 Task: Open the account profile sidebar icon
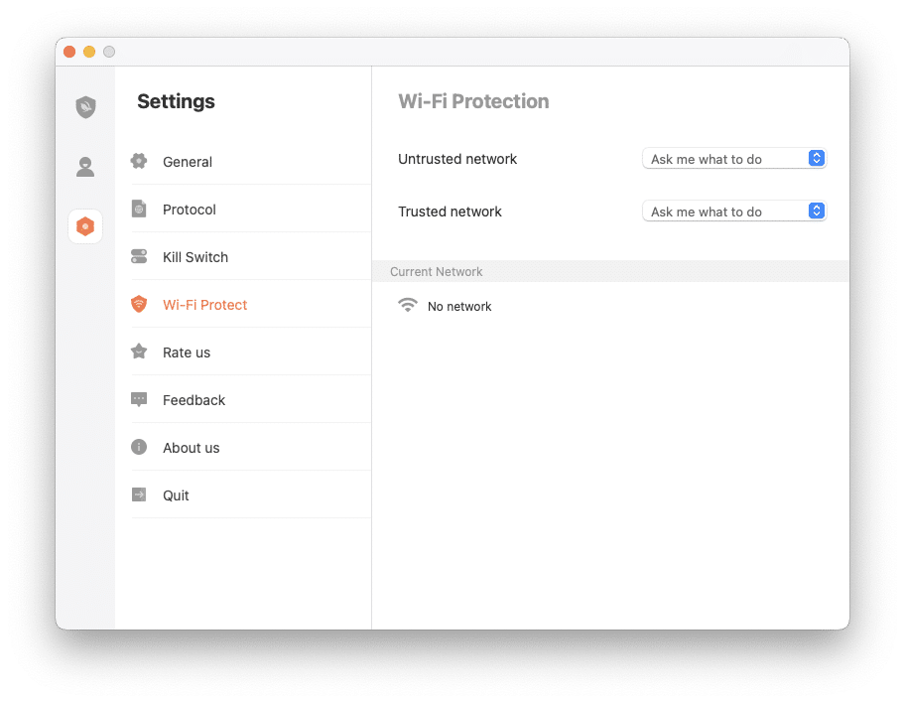(x=84, y=167)
